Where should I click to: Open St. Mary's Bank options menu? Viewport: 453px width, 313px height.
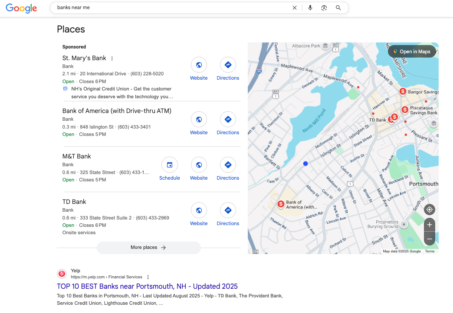(112, 58)
